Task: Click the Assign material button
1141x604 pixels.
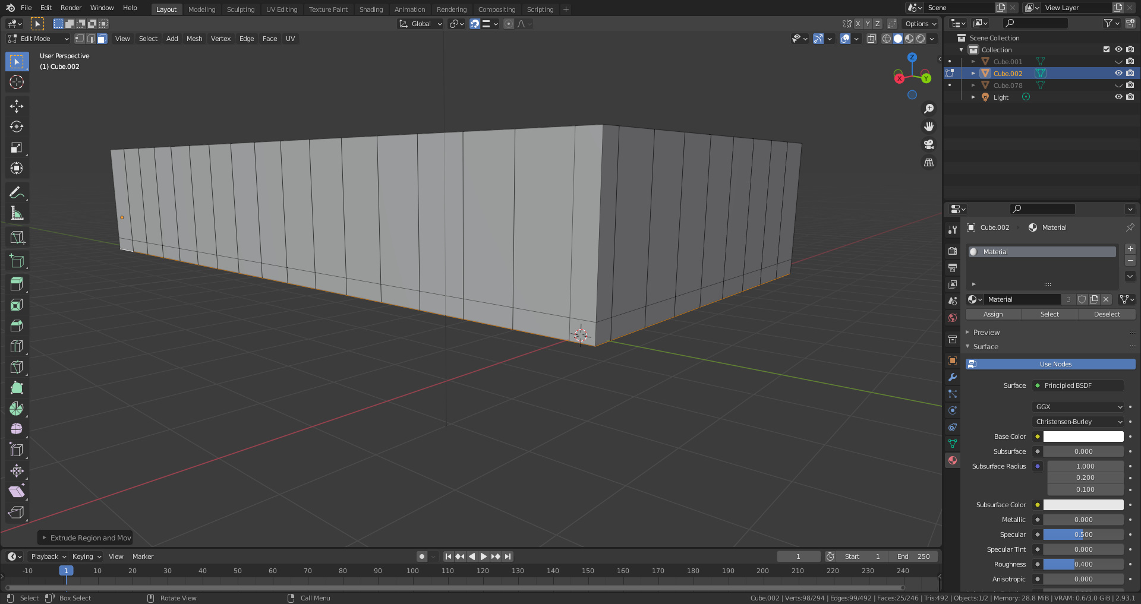Action: [x=992, y=314]
